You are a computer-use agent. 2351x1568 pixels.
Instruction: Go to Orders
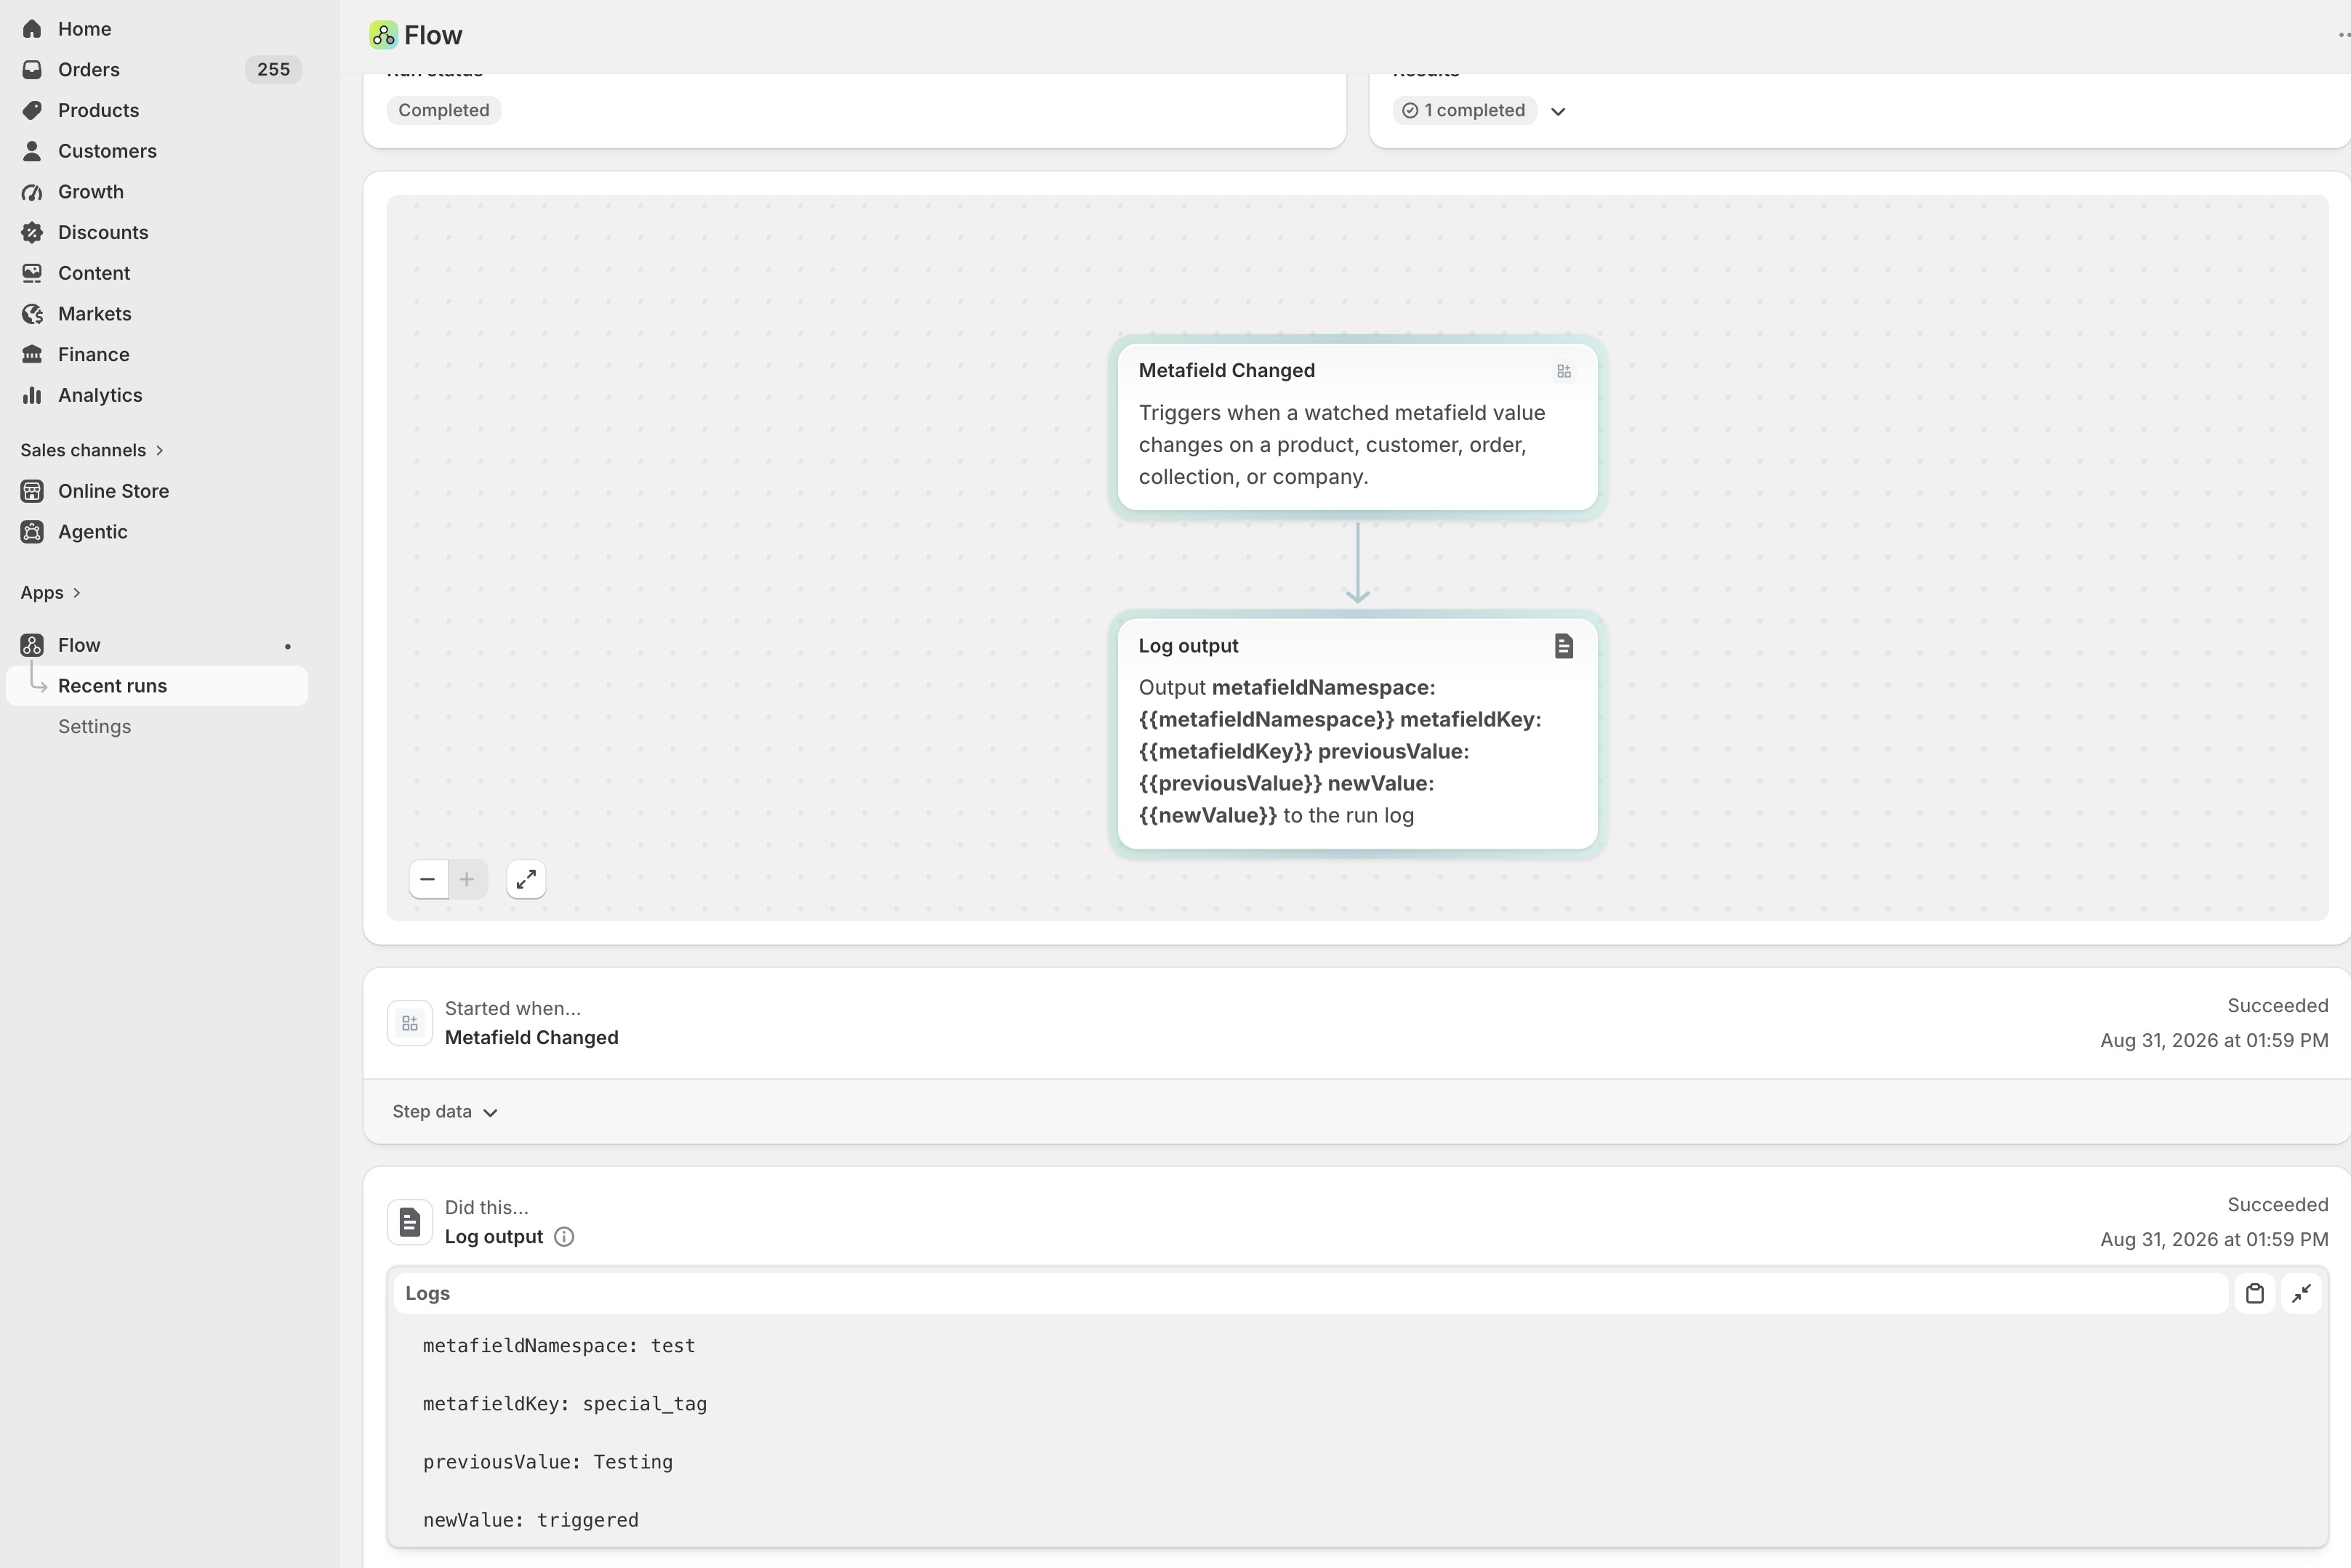click(x=89, y=70)
